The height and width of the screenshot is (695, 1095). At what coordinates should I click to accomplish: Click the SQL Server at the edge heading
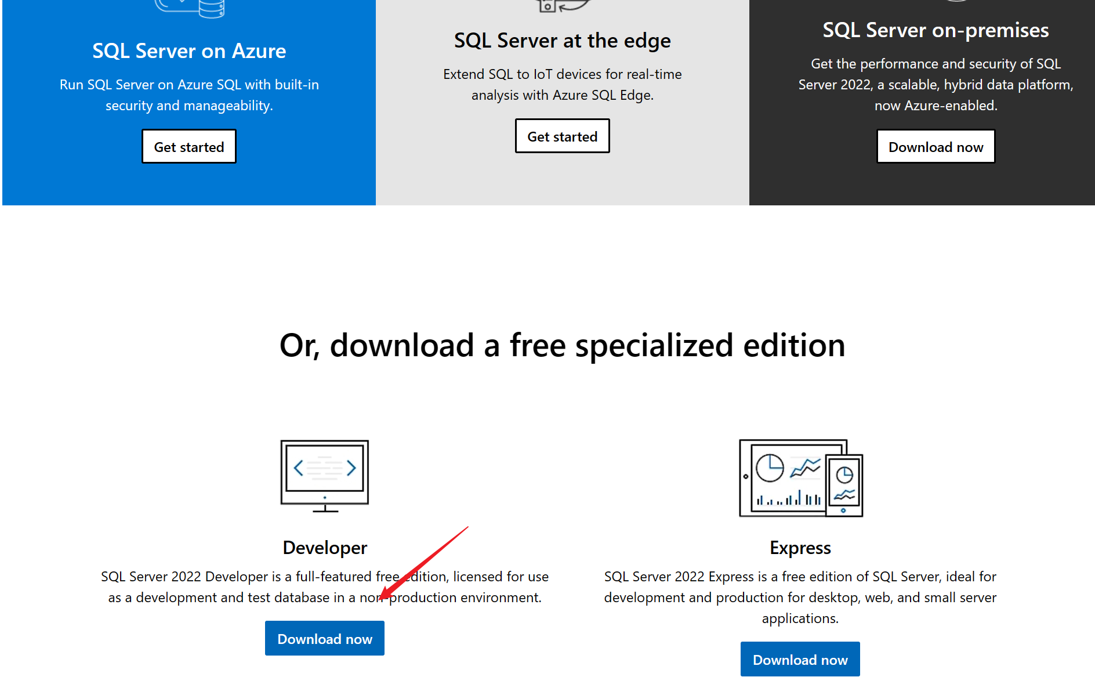pos(563,41)
